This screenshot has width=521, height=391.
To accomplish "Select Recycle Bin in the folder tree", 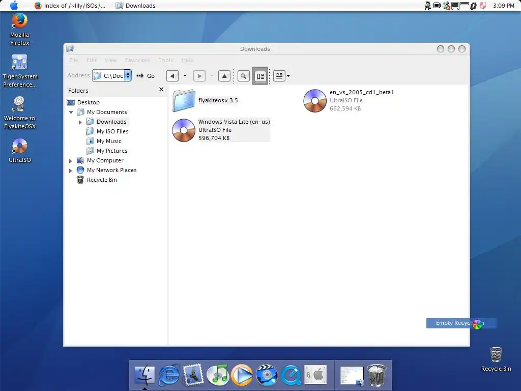I will [102, 180].
